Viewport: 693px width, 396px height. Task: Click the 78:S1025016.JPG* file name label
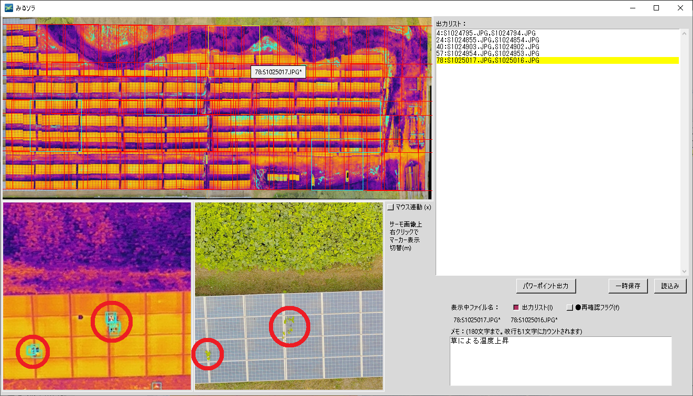point(534,320)
